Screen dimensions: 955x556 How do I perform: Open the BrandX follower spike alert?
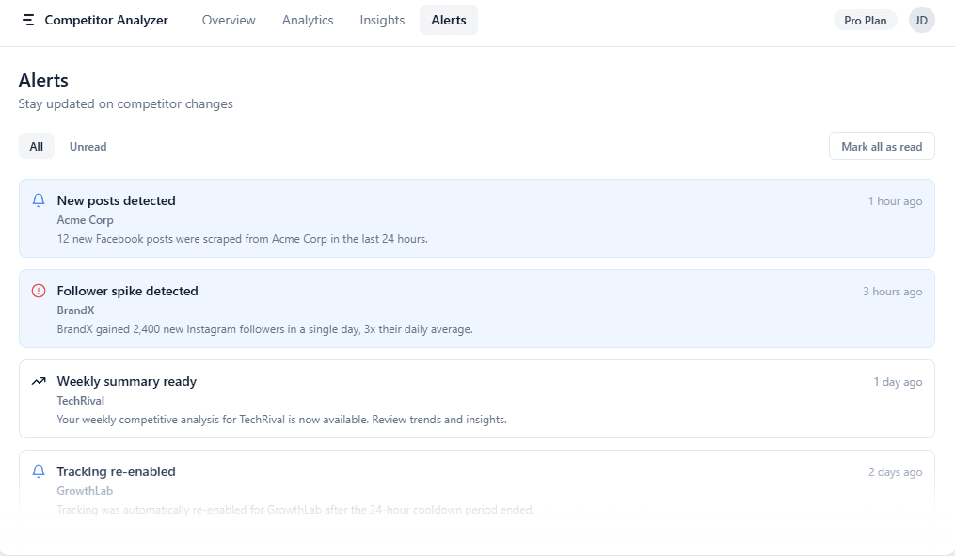476,309
